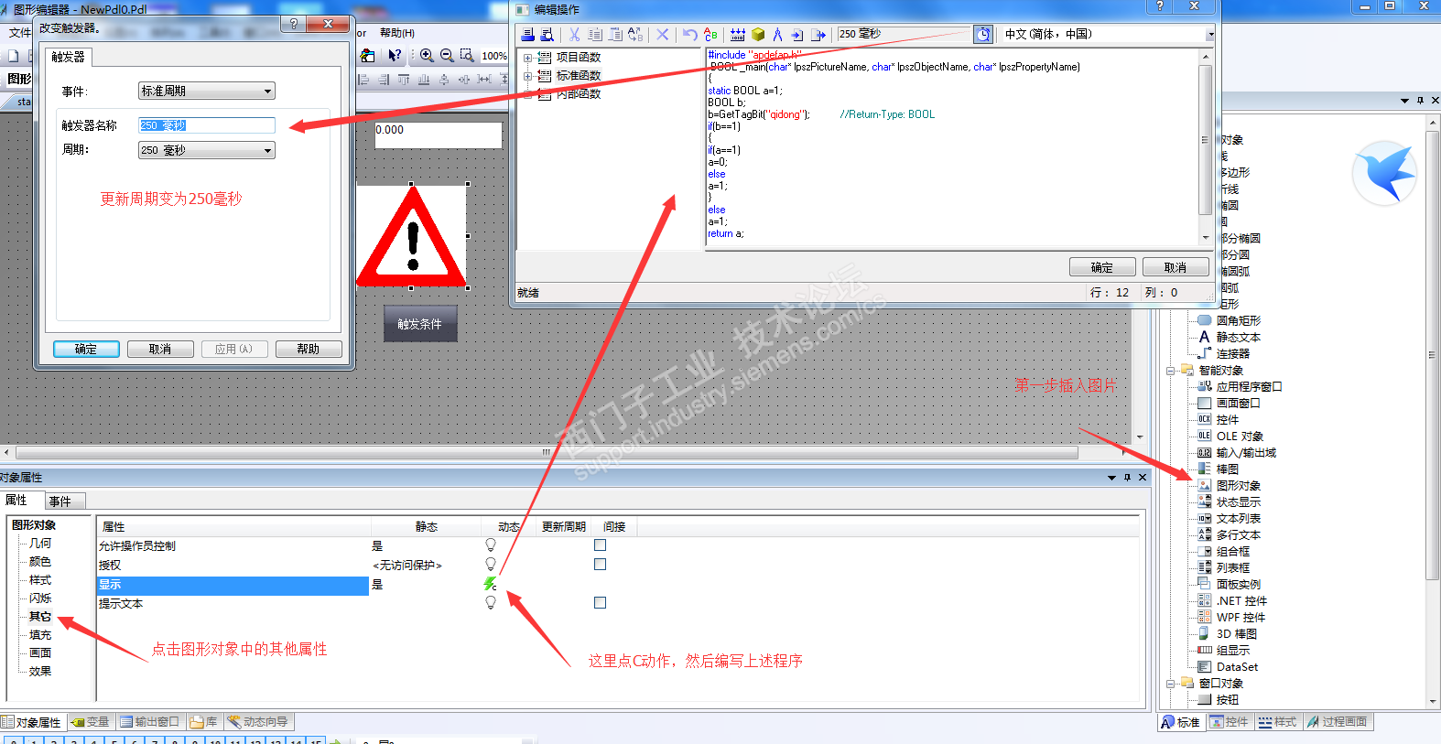This screenshot has height=744, width=1441.
Task: Click 确定 in the change trigger dialog
Action: [86, 349]
